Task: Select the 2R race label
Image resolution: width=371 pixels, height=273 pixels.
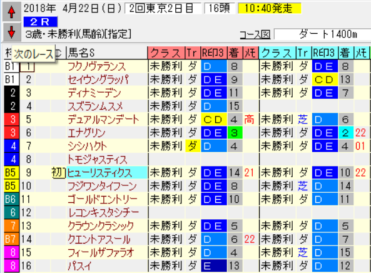Action: click(41, 22)
